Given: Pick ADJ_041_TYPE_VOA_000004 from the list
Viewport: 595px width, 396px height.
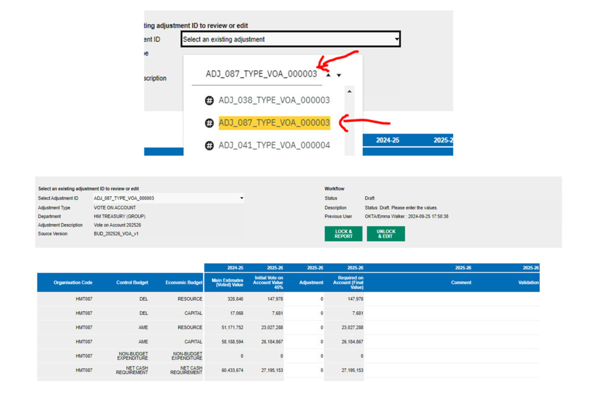Looking at the screenshot, I should click(274, 145).
